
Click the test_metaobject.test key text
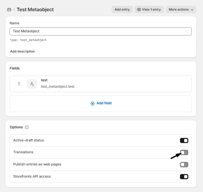(58, 86)
